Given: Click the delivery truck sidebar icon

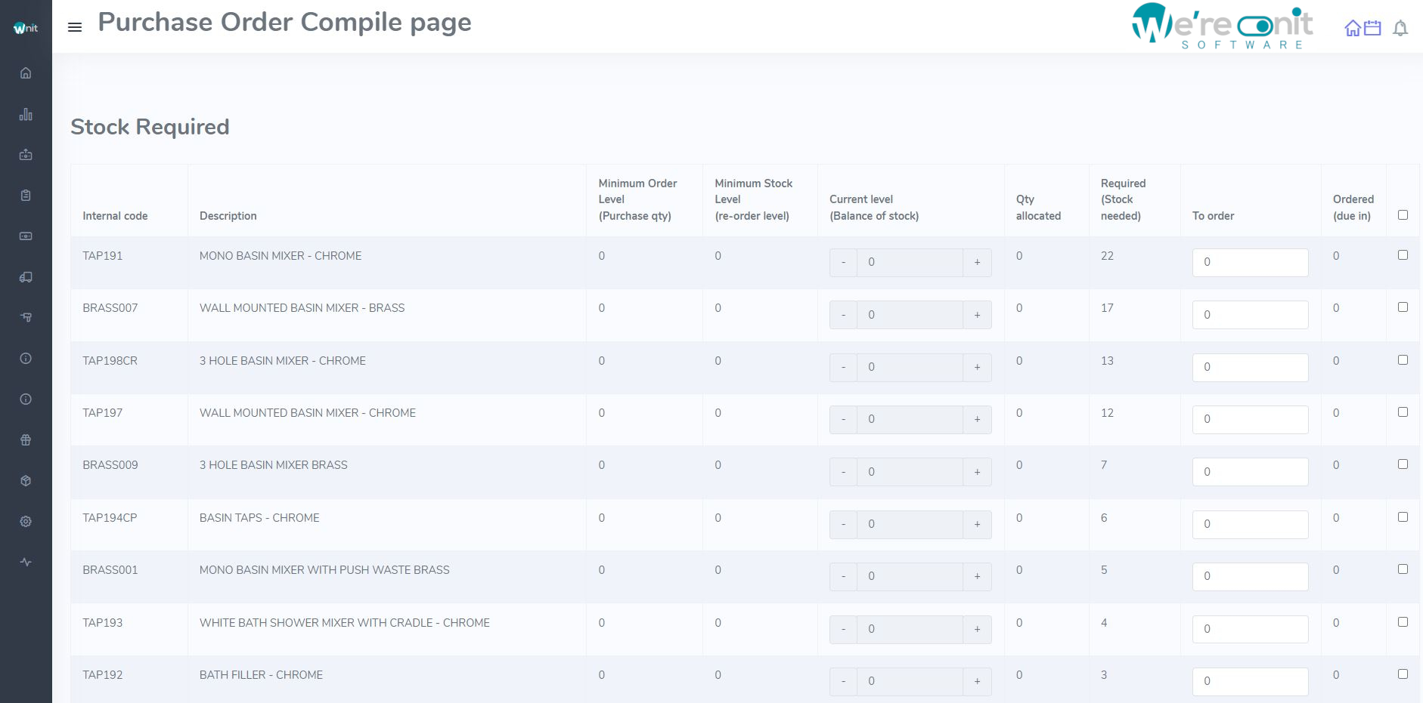Looking at the screenshot, I should 26,277.
